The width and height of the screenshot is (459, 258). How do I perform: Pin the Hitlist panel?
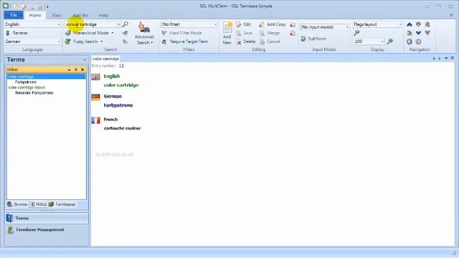[76, 70]
